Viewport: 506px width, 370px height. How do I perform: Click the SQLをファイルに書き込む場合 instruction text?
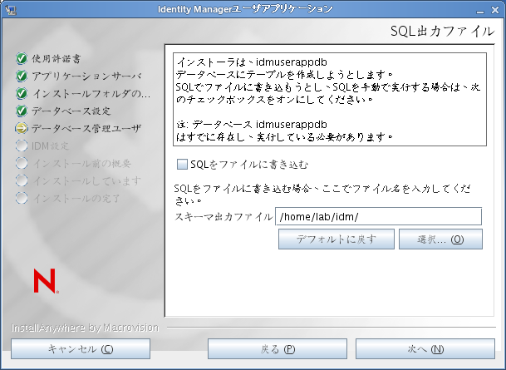[x=322, y=195]
